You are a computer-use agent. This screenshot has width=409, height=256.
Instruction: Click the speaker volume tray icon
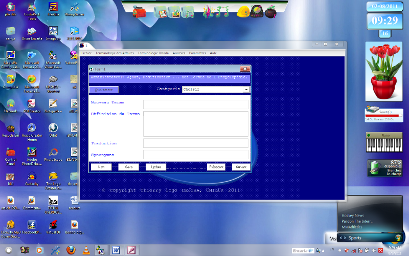point(374,250)
